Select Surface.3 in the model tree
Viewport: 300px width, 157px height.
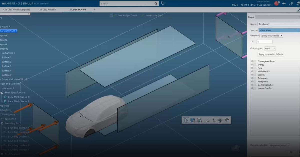point(6,66)
